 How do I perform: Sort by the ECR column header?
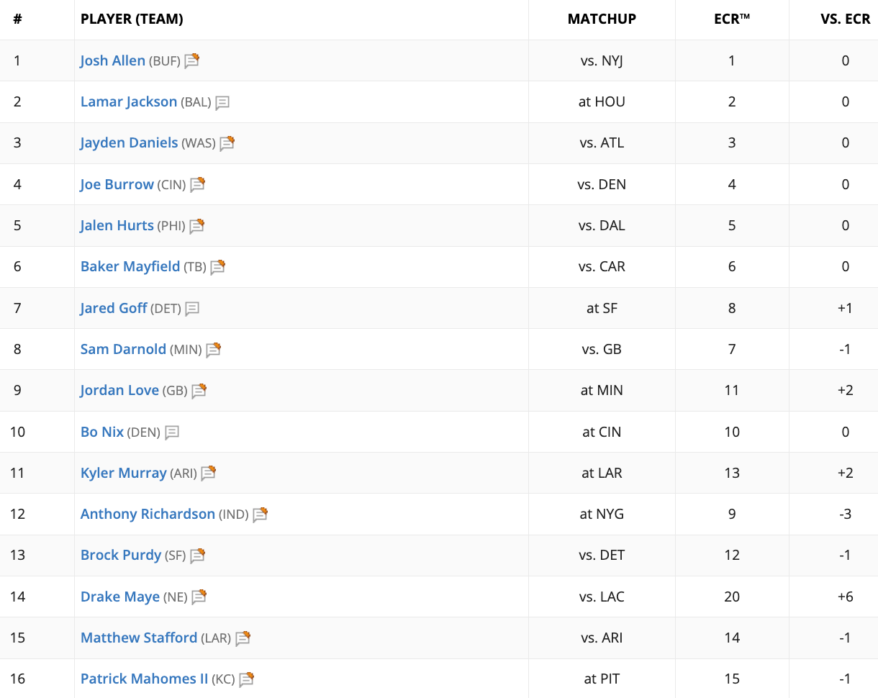pyautogui.click(x=732, y=19)
